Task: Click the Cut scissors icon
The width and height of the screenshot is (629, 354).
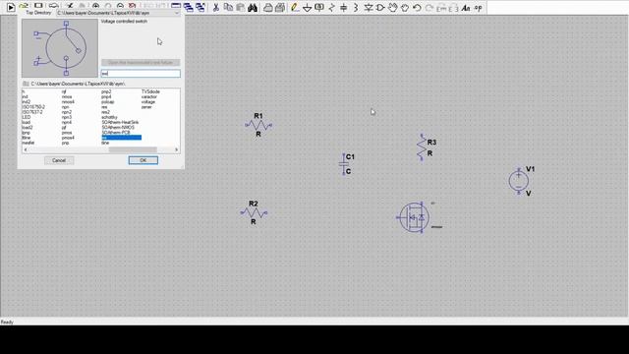Action: [216, 7]
